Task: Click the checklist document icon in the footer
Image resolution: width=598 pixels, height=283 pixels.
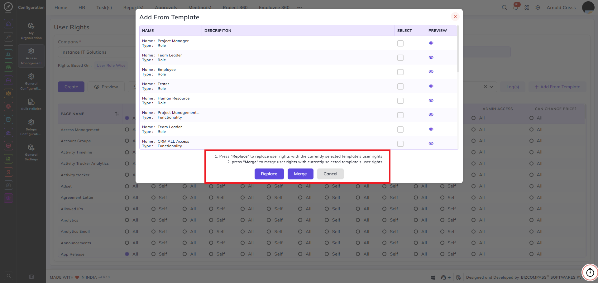Action: [458, 277]
